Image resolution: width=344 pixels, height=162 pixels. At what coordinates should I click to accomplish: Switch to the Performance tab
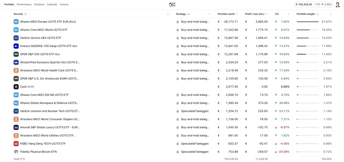pos(24,5)
